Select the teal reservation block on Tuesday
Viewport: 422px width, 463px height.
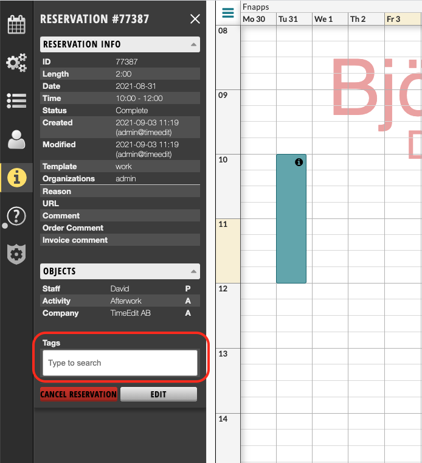[291, 218]
